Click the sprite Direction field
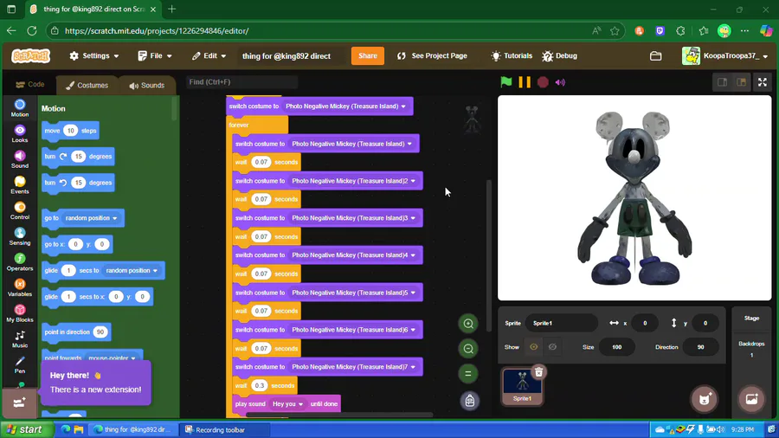The width and height of the screenshot is (779, 438). pyautogui.click(x=700, y=347)
